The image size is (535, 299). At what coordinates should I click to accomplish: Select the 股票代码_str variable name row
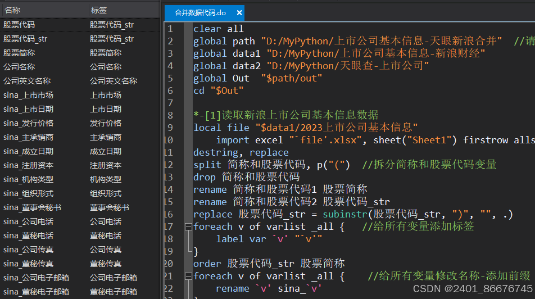[x=25, y=39]
